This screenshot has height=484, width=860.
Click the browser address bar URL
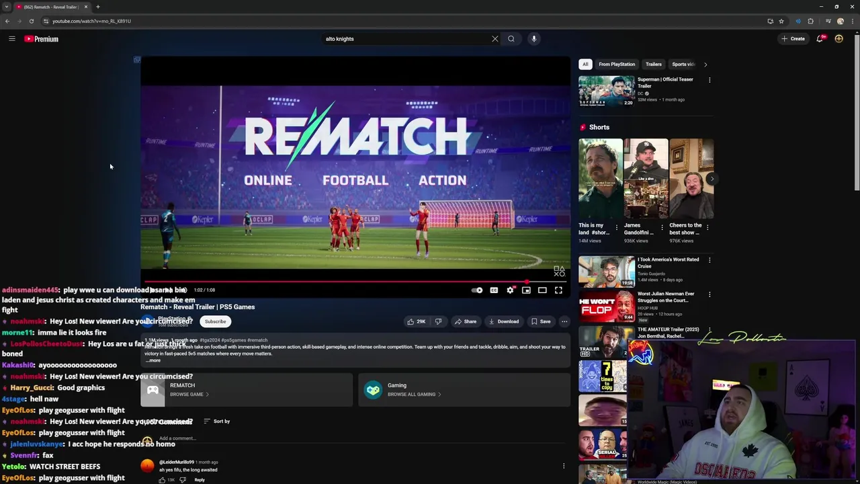click(x=92, y=21)
